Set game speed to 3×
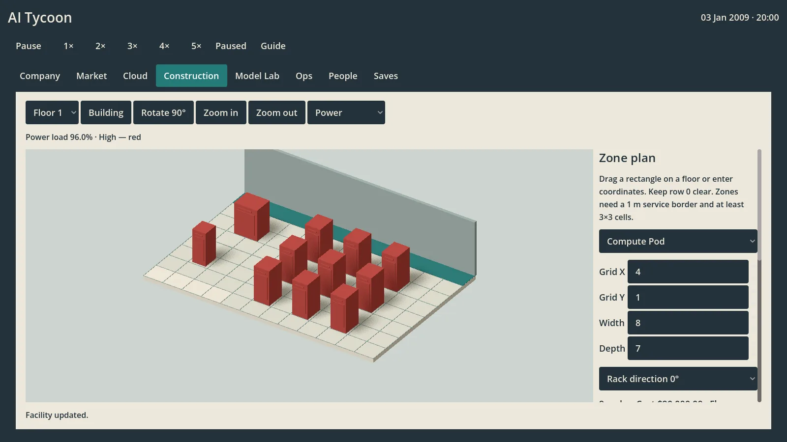Viewport: 787px width, 442px height. (x=132, y=46)
